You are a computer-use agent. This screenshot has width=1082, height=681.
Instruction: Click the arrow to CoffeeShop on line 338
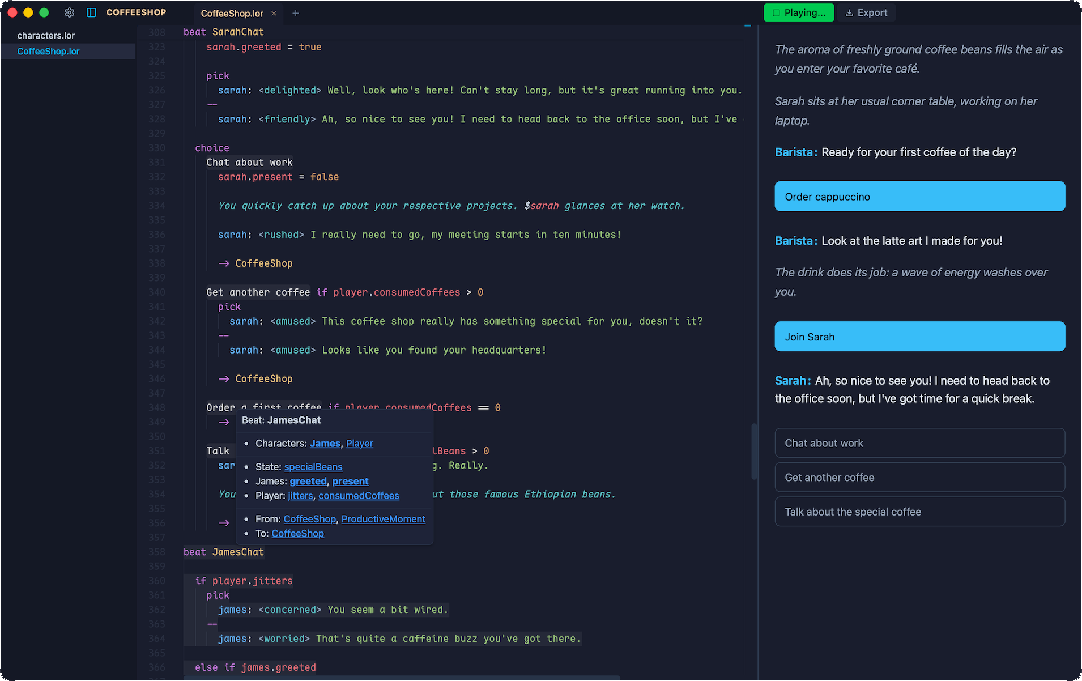(255, 263)
